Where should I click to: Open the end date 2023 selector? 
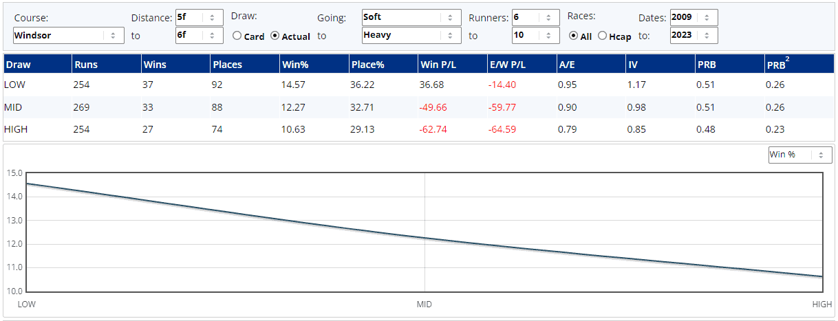(x=694, y=35)
